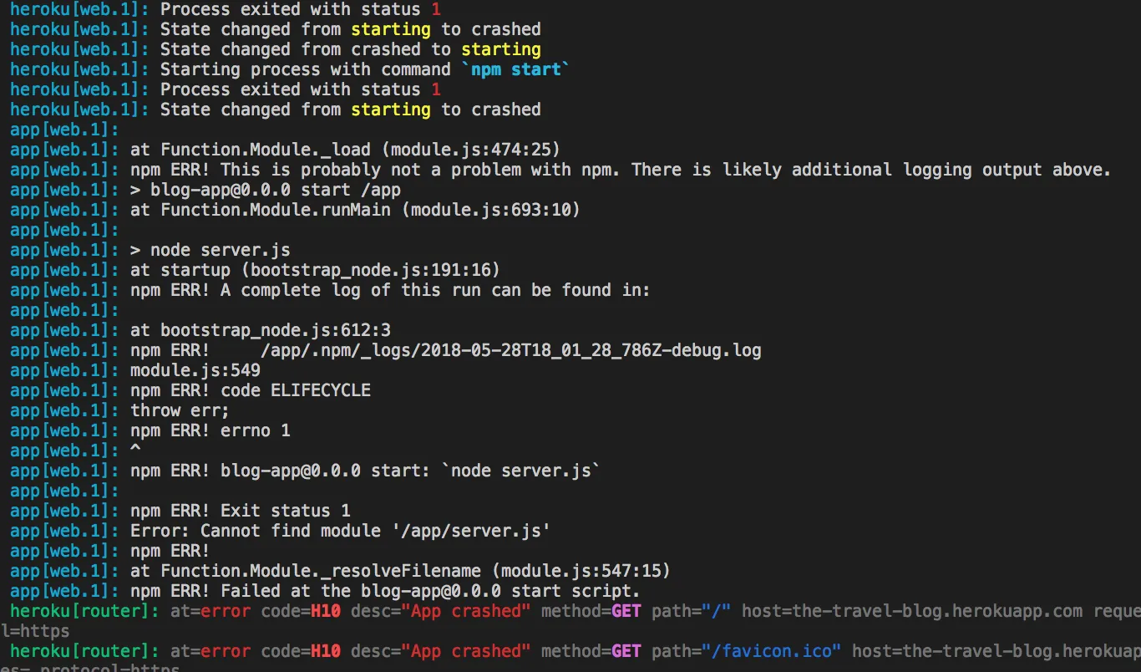
Task: Click the "npm ERR! errno 1" line
Action: point(210,430)
